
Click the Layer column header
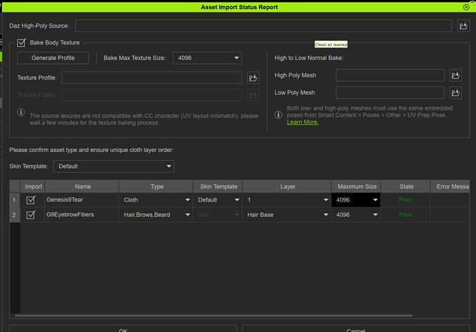[x=287, y=186]
